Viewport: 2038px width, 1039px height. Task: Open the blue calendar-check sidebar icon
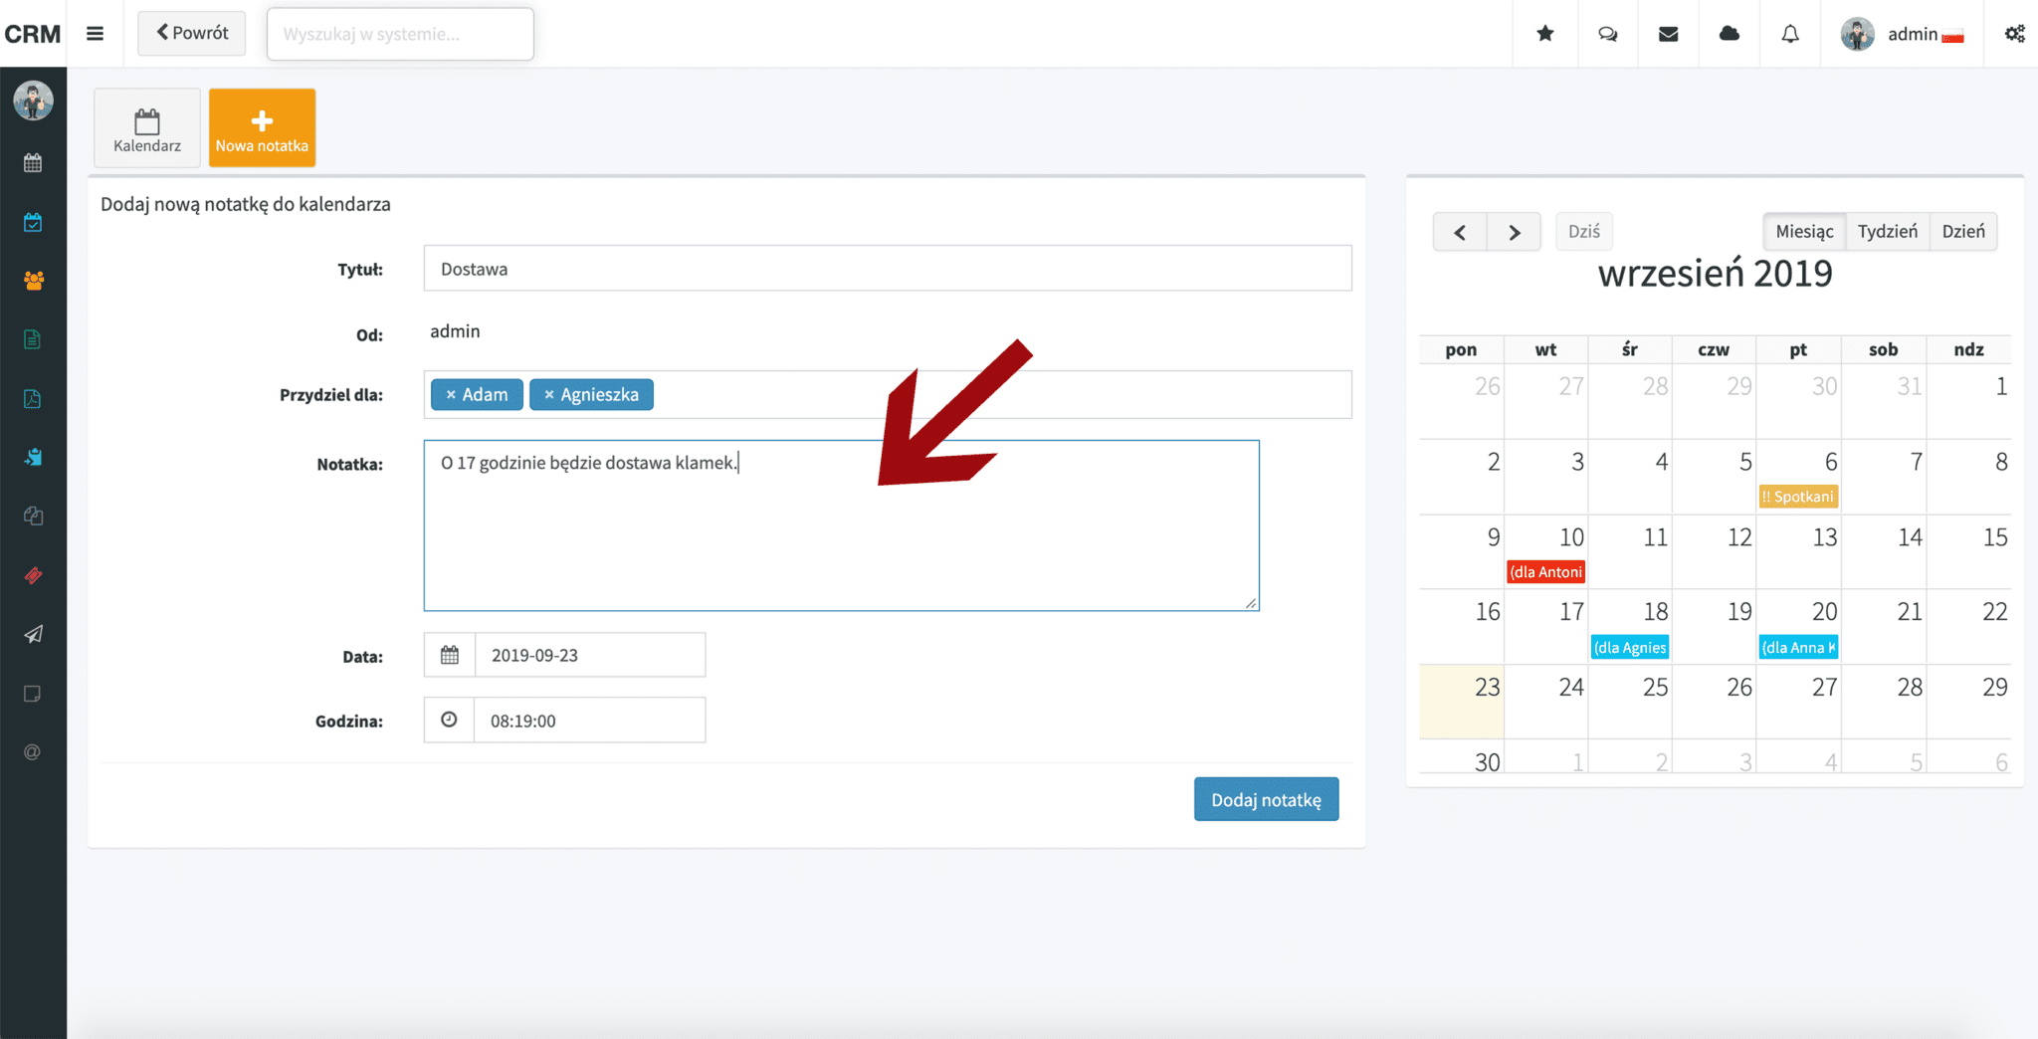[33, 222]
